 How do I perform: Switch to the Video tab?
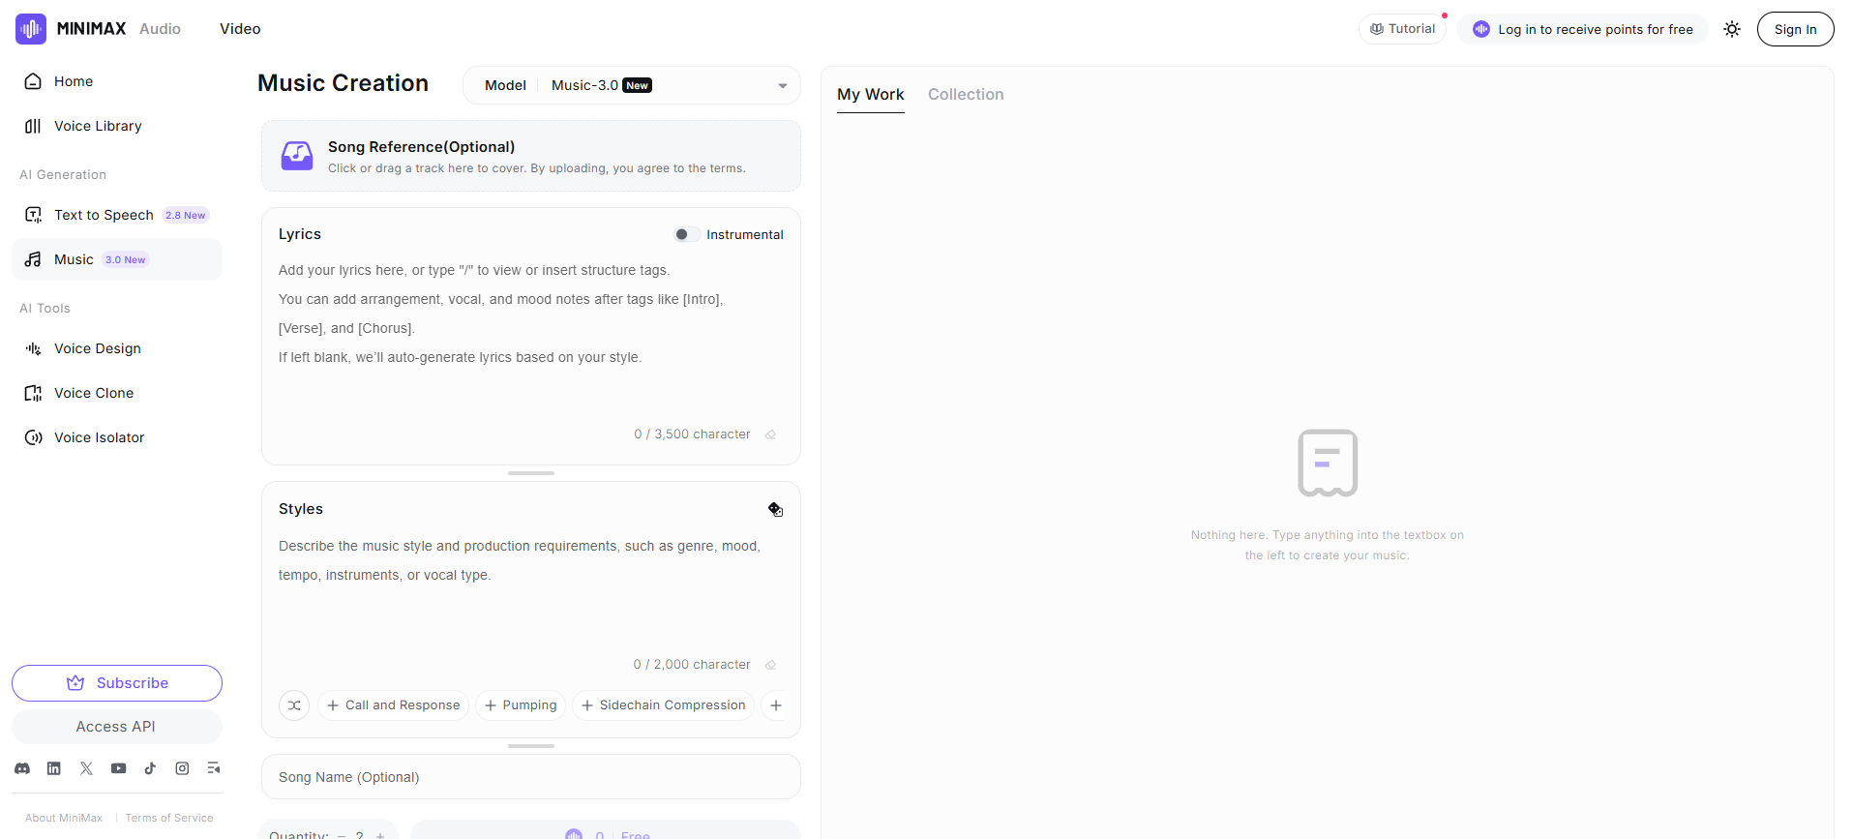pos(240,29)
